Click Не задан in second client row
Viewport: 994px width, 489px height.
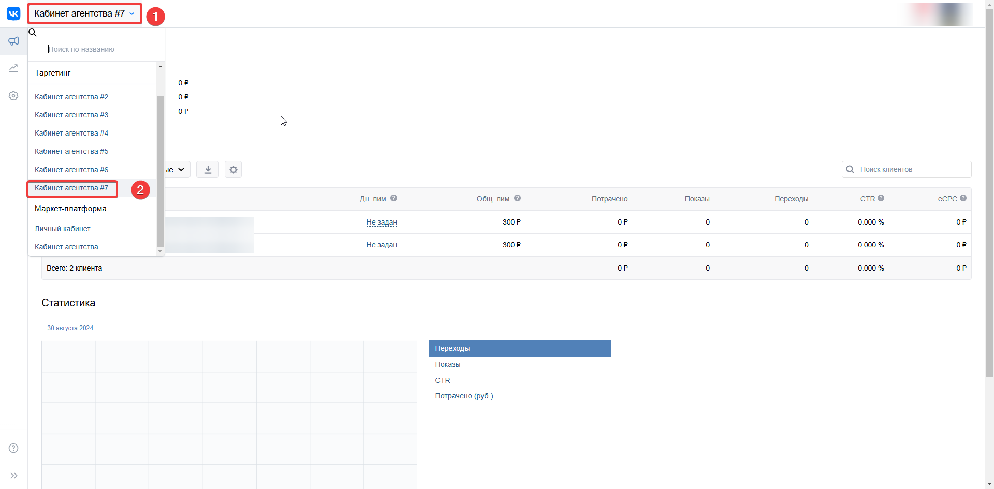382,245
